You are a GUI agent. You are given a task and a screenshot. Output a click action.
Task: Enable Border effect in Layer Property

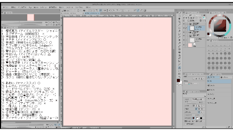(194, 79)
